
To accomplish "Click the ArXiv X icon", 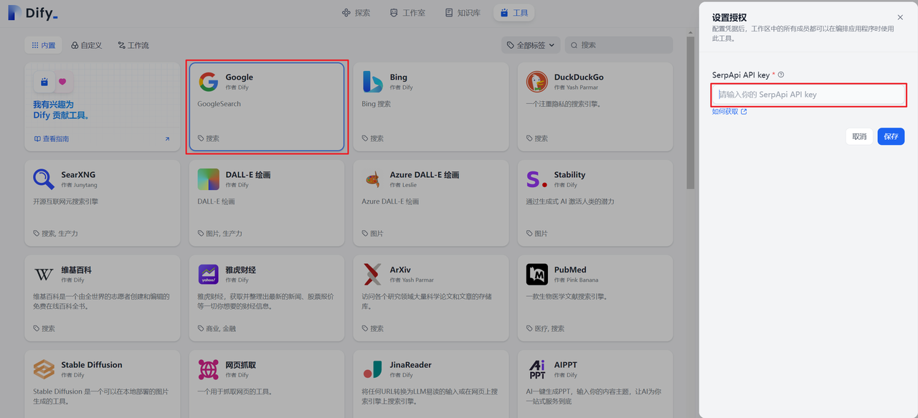I will [x=373, y=275].
